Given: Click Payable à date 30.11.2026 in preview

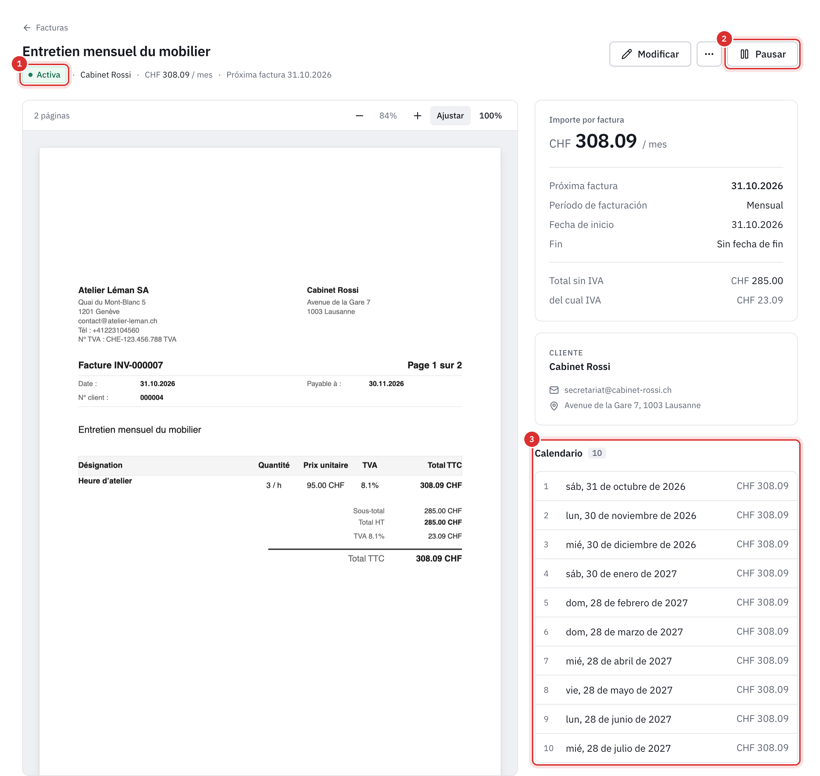Looking at the screenshot, I should [x=386, y=383].
